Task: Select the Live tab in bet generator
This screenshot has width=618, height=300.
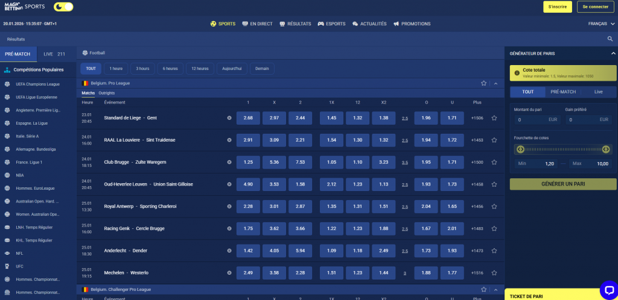Action: point(598,92)
